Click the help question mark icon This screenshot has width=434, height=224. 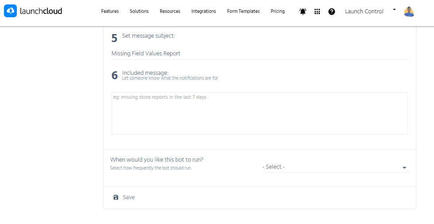click(332, 12)
